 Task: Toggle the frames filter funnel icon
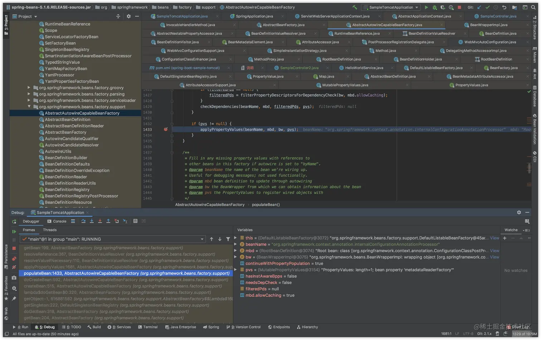coord(228,239)
